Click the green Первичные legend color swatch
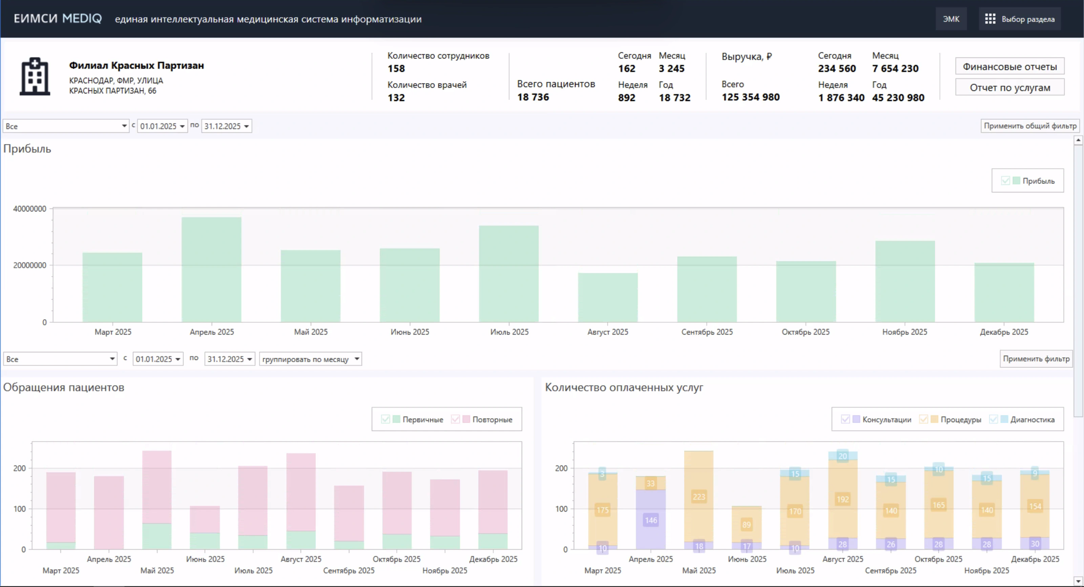Screen dimensions: 1084x587 point(396,419)
